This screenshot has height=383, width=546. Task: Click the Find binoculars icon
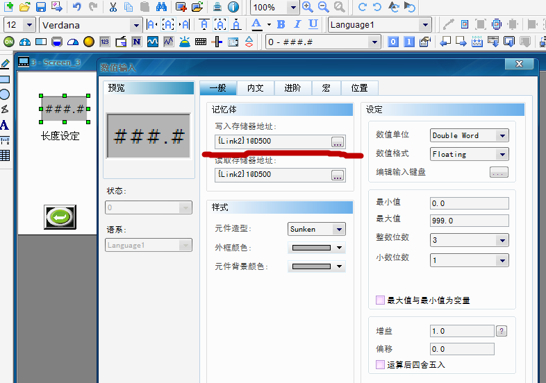pyautogui.click(x=160, y=7)
